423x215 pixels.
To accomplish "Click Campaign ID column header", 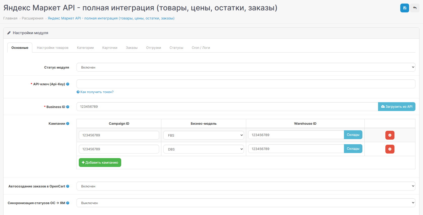I will click(x=119, y=124).
